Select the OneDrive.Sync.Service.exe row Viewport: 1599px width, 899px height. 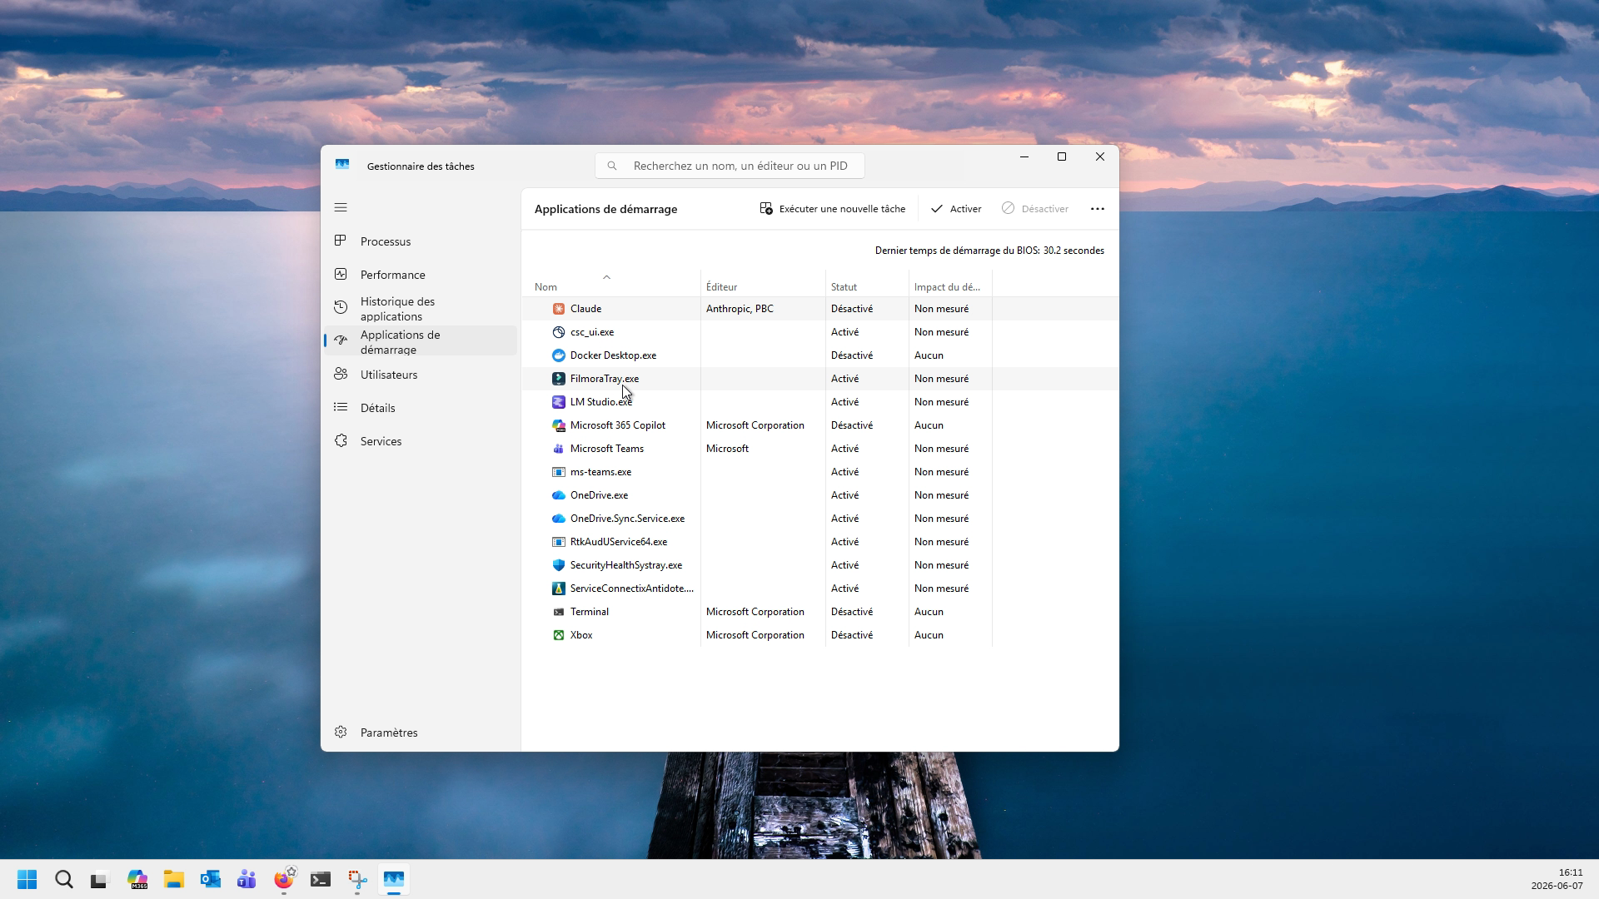coord(820,519)
